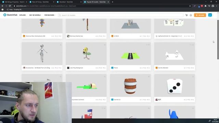Screen dimensions: 219x123
Task: Switch to the Plans & Pricing tab
Action: pos(42,2)
